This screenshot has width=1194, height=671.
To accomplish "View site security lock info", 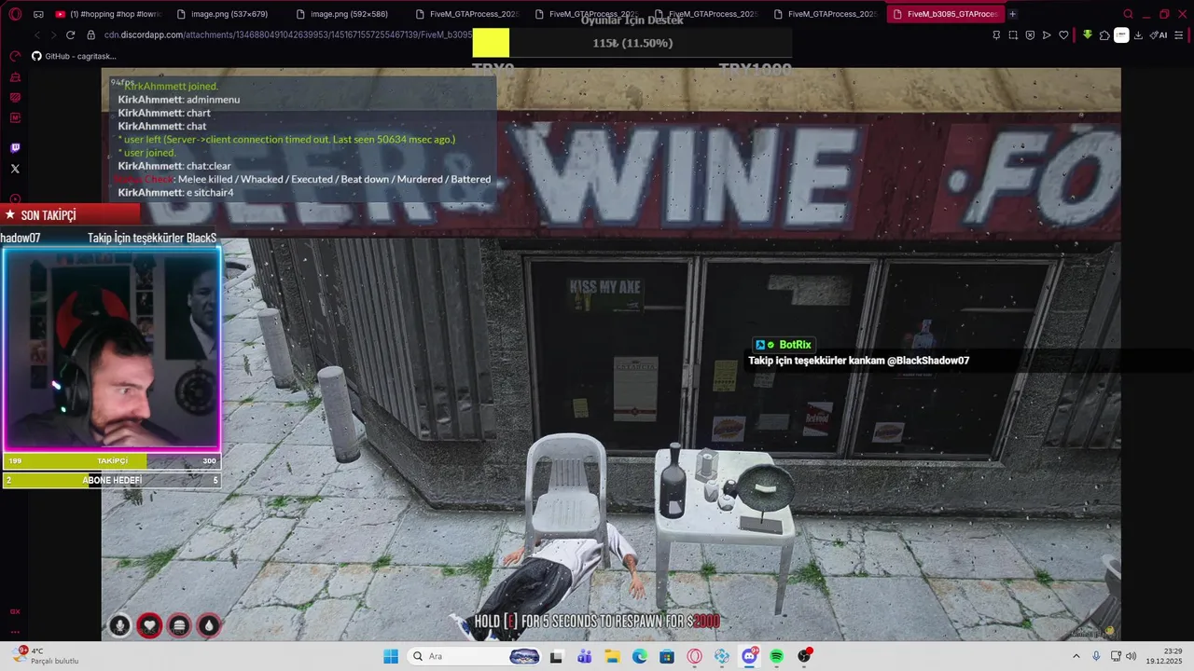I will point(91,34).
